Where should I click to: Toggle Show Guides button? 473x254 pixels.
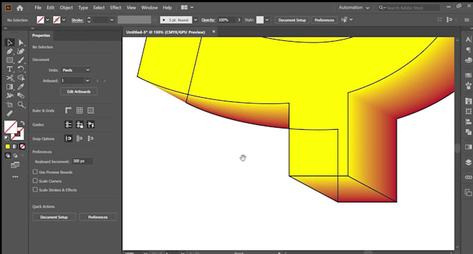[x=68, y=124]
